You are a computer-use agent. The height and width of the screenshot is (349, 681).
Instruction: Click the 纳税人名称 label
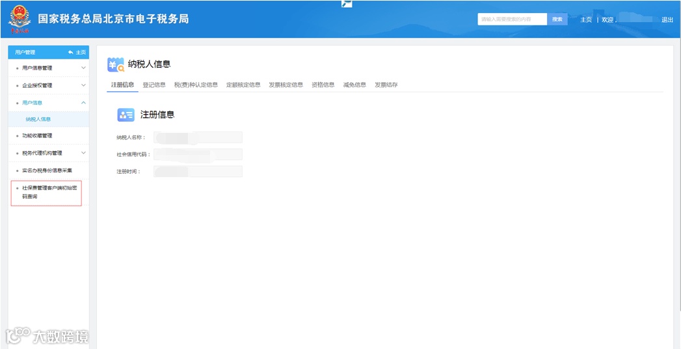coord(131,137)
